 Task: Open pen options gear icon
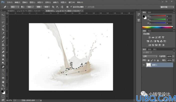pyautogui.click(x=67, y=7)
